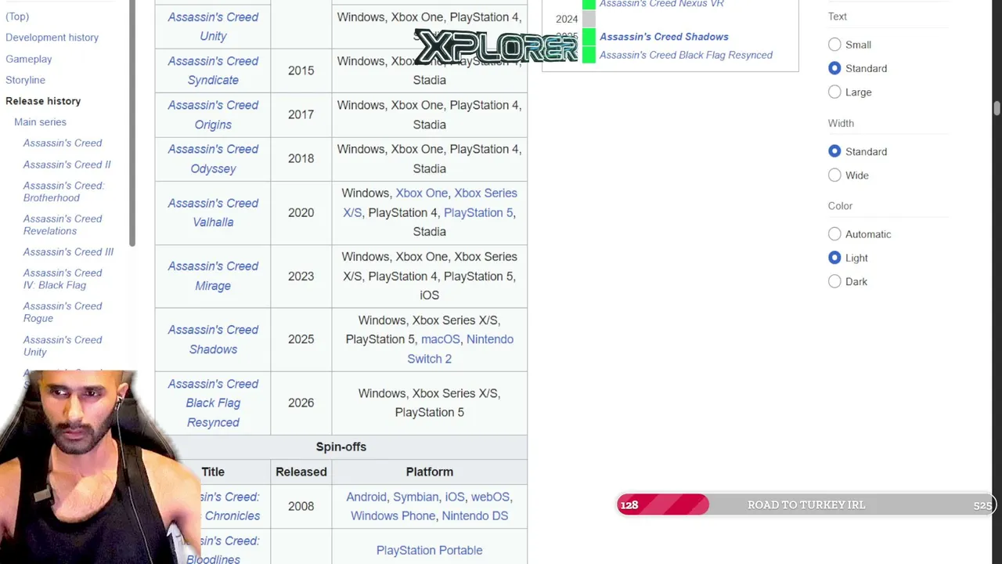Click the Platform column header under Spin-offs
The image size is (1002, 564).
click(430, 472)
